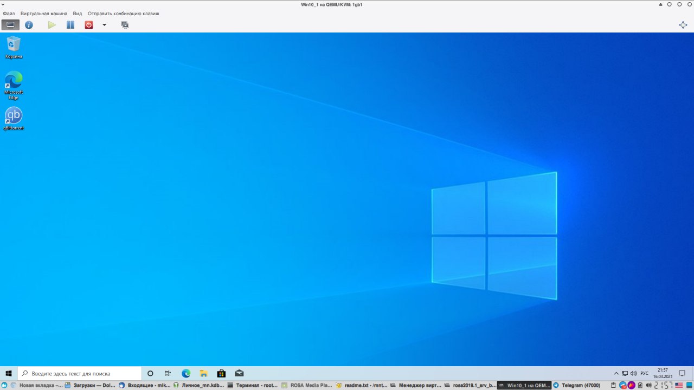Open Windows volume tray icon
This screenshot has width=694, height=390.
633,373
